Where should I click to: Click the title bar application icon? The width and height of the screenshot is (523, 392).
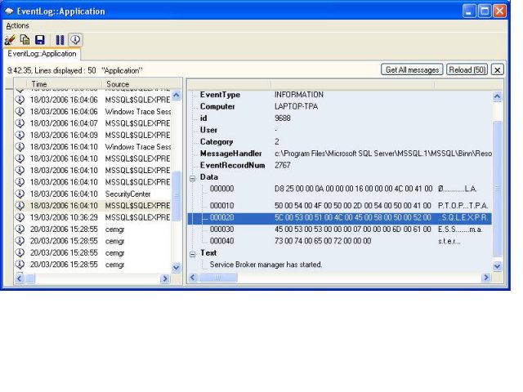coord(9,11)
